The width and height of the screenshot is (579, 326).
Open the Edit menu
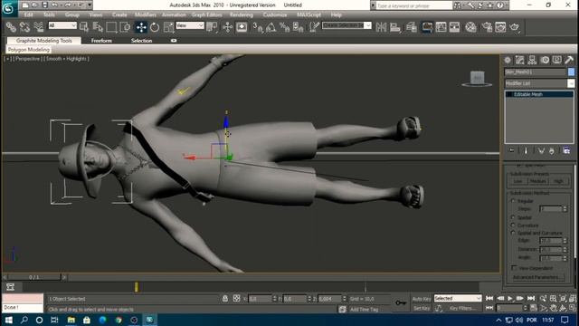coord(28,14)
